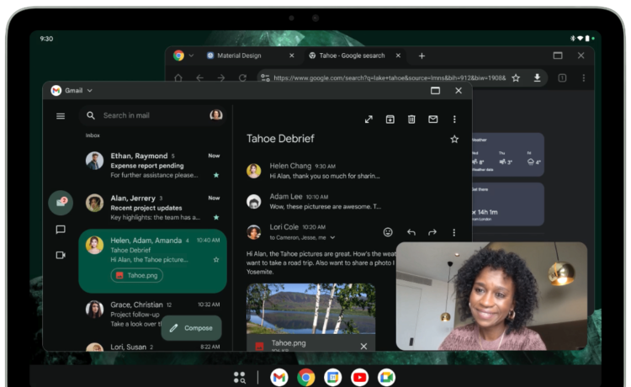The width and height of the screenshot is (631, 387).
Task: Focus the Search in mail field
Action: pos(153,115)
